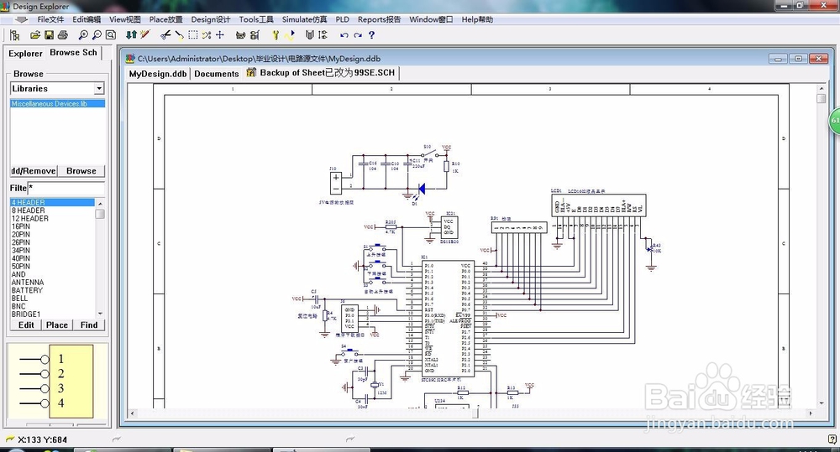Expand the Libraries browse dropdown

point(99,88)
